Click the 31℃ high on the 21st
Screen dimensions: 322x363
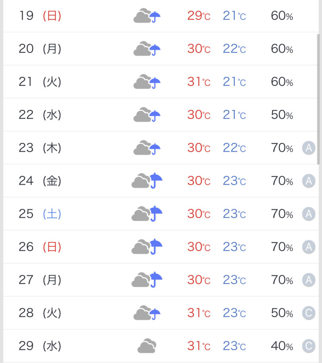coord(199,82)
